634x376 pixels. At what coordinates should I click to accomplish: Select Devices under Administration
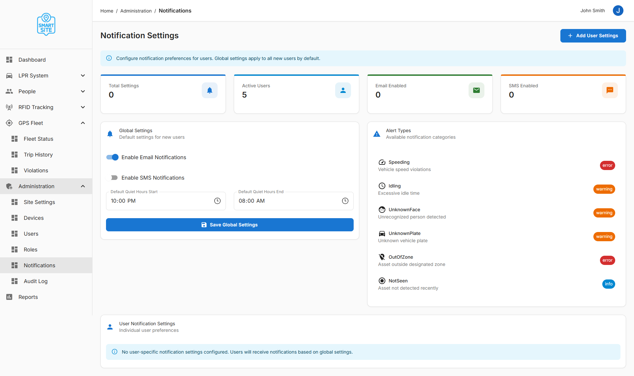tap(34, 218)
